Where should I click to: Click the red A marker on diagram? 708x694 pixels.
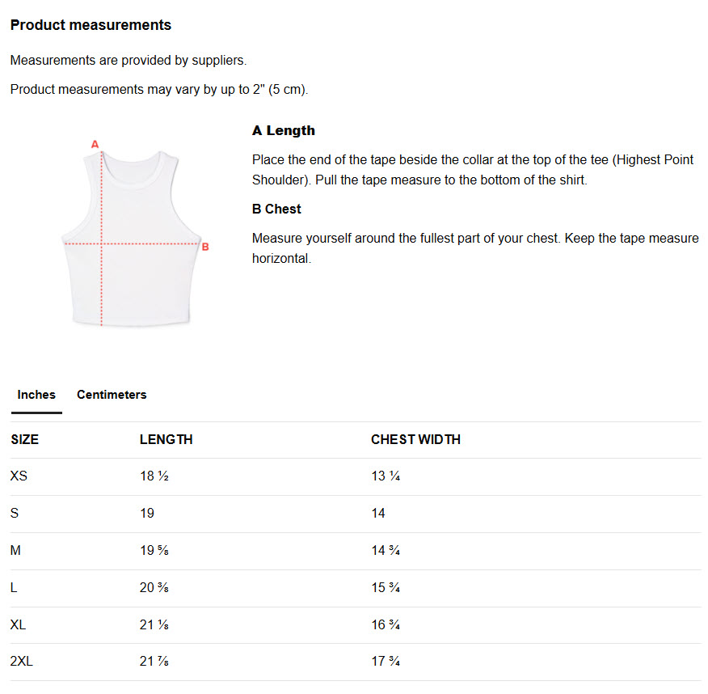tap(95, 144)
